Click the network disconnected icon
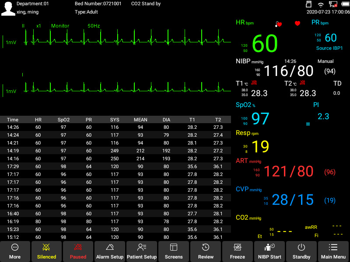This screenshot has width=350, height=262. click(x=333, y=4)
